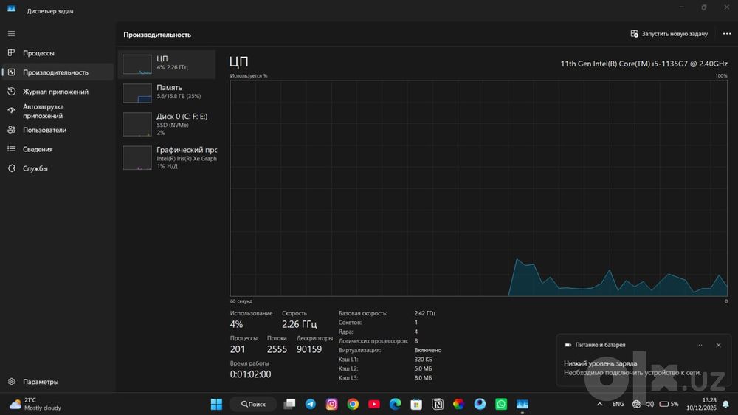This screenshot has width=738, height=415.
Task: Open YouTube from the taskbar
Action: pyautogui.click(x=374, y=404)
